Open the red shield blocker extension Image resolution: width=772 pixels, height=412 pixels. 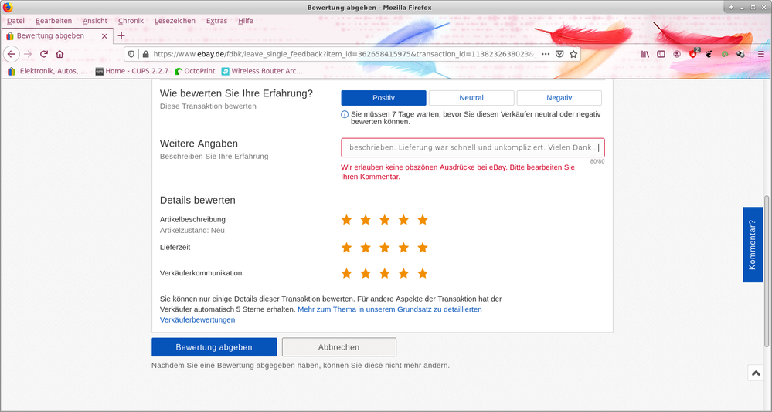pos(693,54)
